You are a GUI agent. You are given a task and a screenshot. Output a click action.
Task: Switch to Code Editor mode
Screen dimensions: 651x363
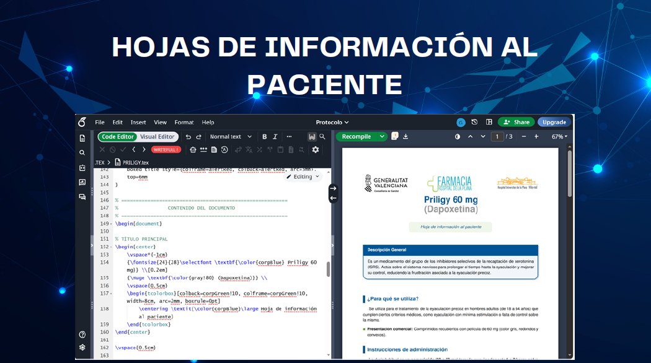coord(118,136)
